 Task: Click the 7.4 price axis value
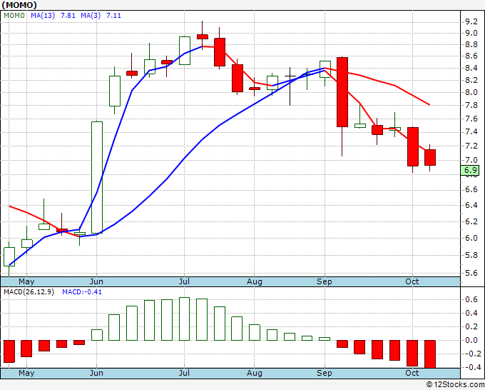(471, 132)
